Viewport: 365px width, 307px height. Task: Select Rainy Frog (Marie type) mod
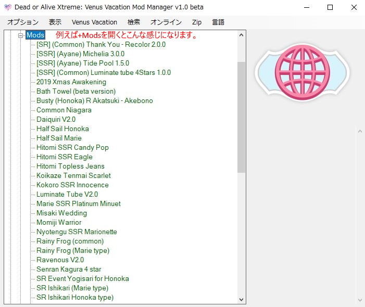pos(73,250)
